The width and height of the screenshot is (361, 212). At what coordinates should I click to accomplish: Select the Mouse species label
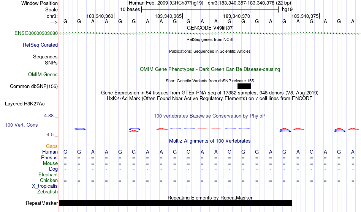click(x=51, y=163)
